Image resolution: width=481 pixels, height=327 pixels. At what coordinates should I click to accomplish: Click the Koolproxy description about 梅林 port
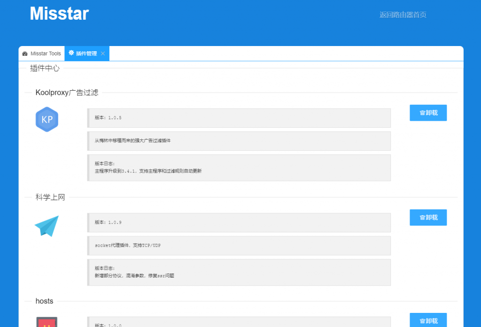coord(239,140)
